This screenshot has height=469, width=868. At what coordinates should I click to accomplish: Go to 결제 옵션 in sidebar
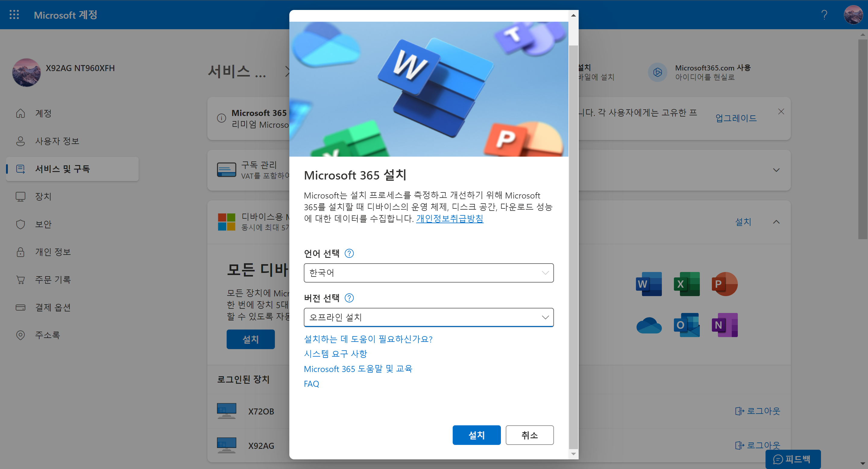click(x=72, y=307)
